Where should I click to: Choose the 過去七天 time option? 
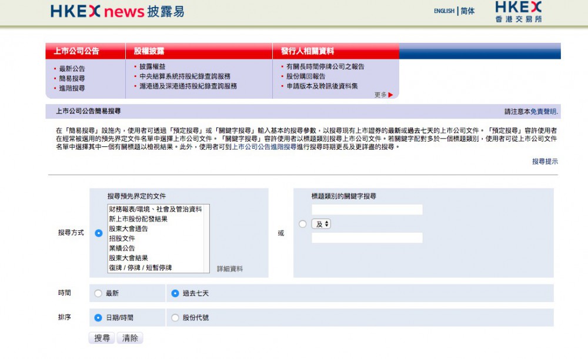point(175,293)
